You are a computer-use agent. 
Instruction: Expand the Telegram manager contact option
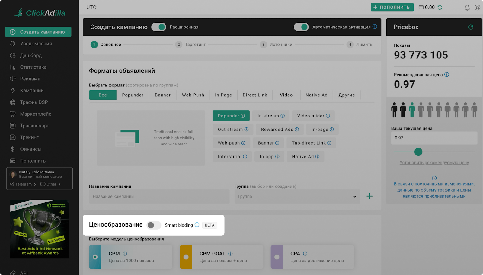[x=23, y=184]
